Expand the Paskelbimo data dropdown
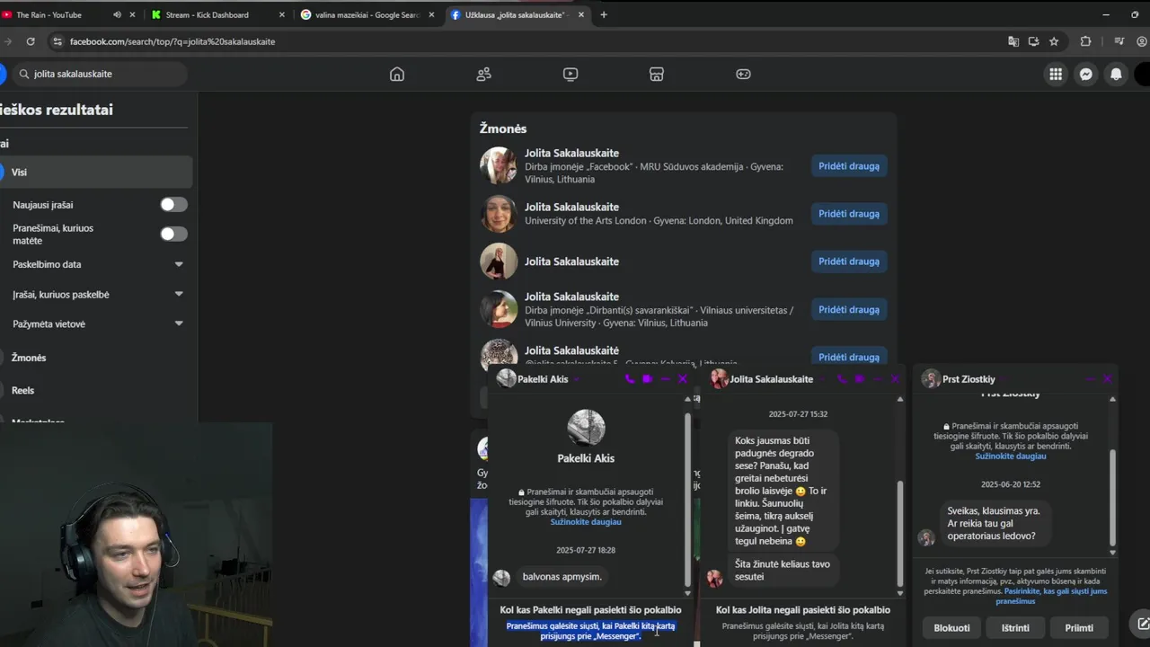The height and width of the screenshot is (647, 1150). point(179,264)
